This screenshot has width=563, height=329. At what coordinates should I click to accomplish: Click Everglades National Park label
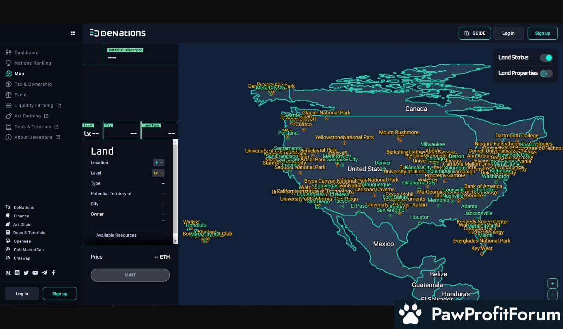482,241
